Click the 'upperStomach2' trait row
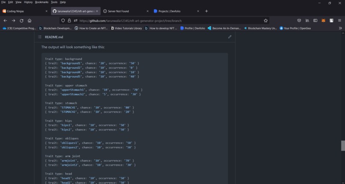 pos(92,94)
